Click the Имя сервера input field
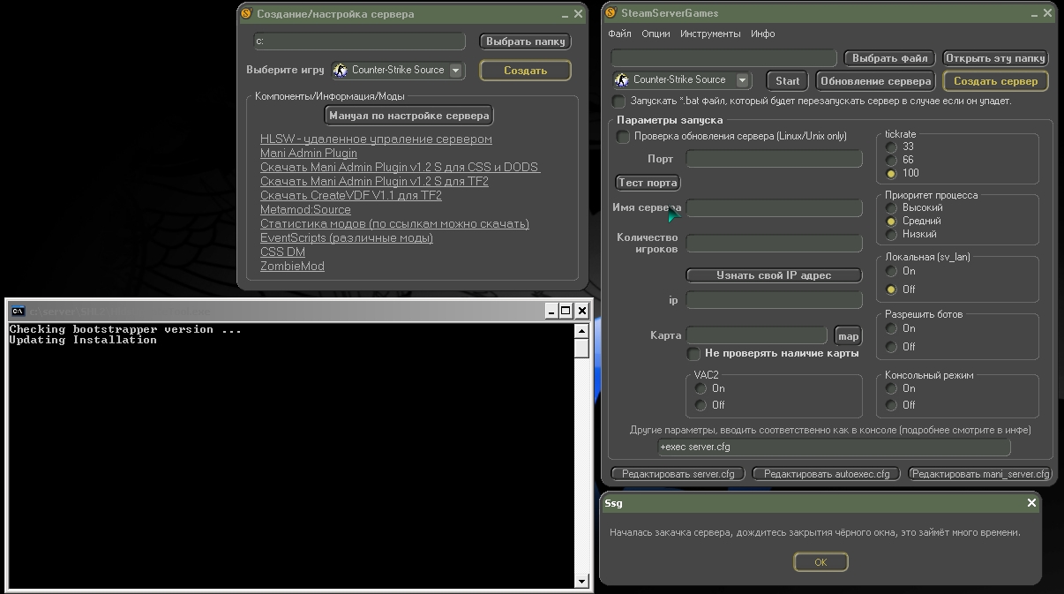Image resolution: width=1064 pixels, height=594 pixels. [x=774, y=208]
